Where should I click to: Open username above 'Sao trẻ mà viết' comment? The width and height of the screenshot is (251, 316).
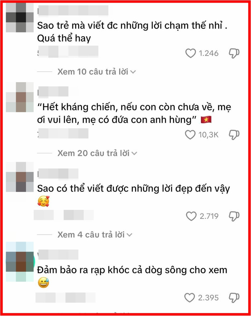[x=73, y=10]
